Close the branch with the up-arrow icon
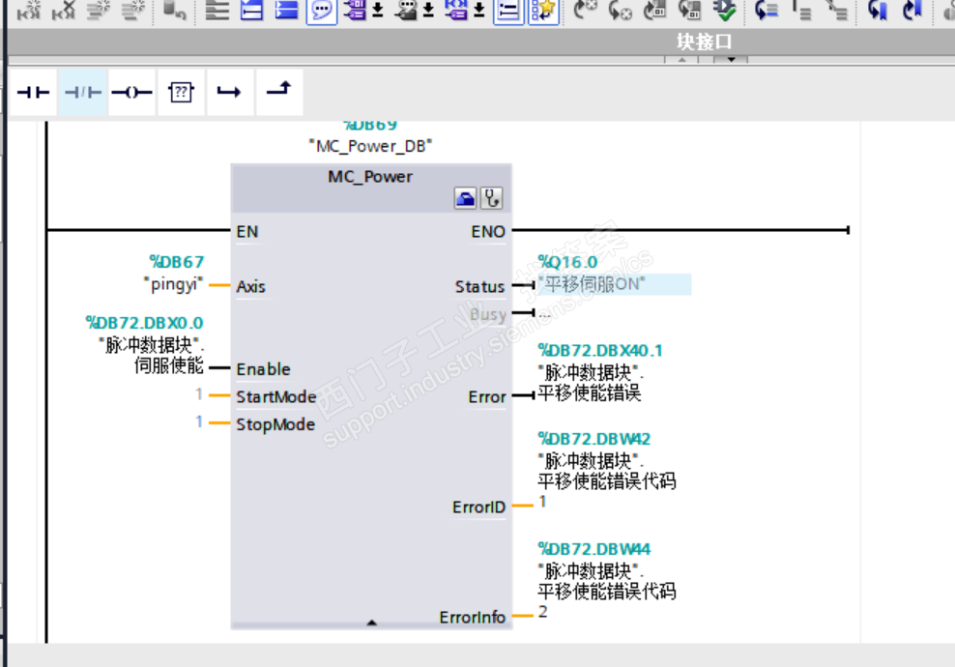 coord(279,92)
